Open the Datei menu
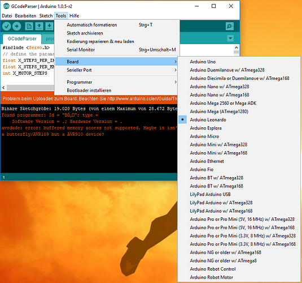 [7, 16]
